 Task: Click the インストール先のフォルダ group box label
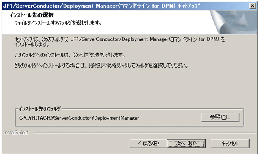[40, 108]
